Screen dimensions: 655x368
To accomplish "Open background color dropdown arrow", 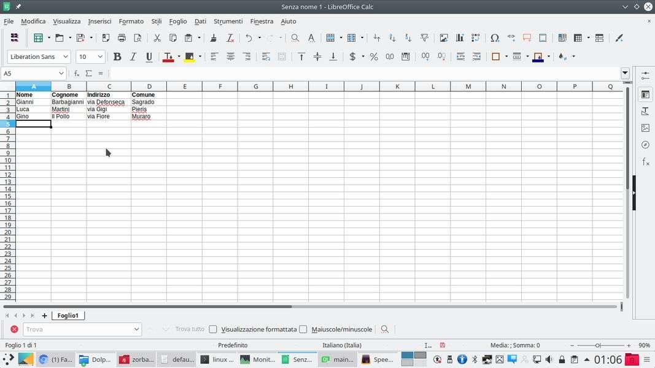I will coord(200,57).
